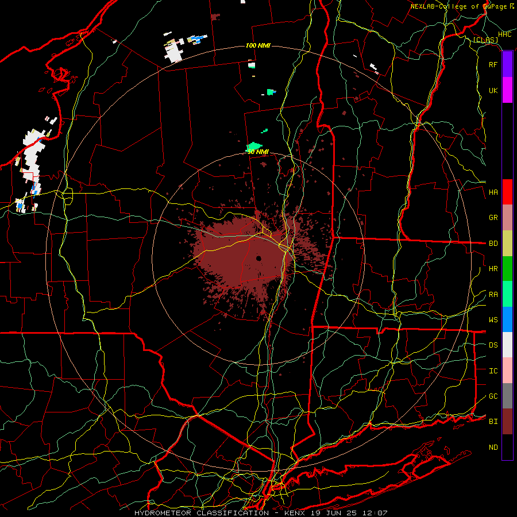
Task: Click the "HHC" product code text
Action: click(x=504, y=34)
